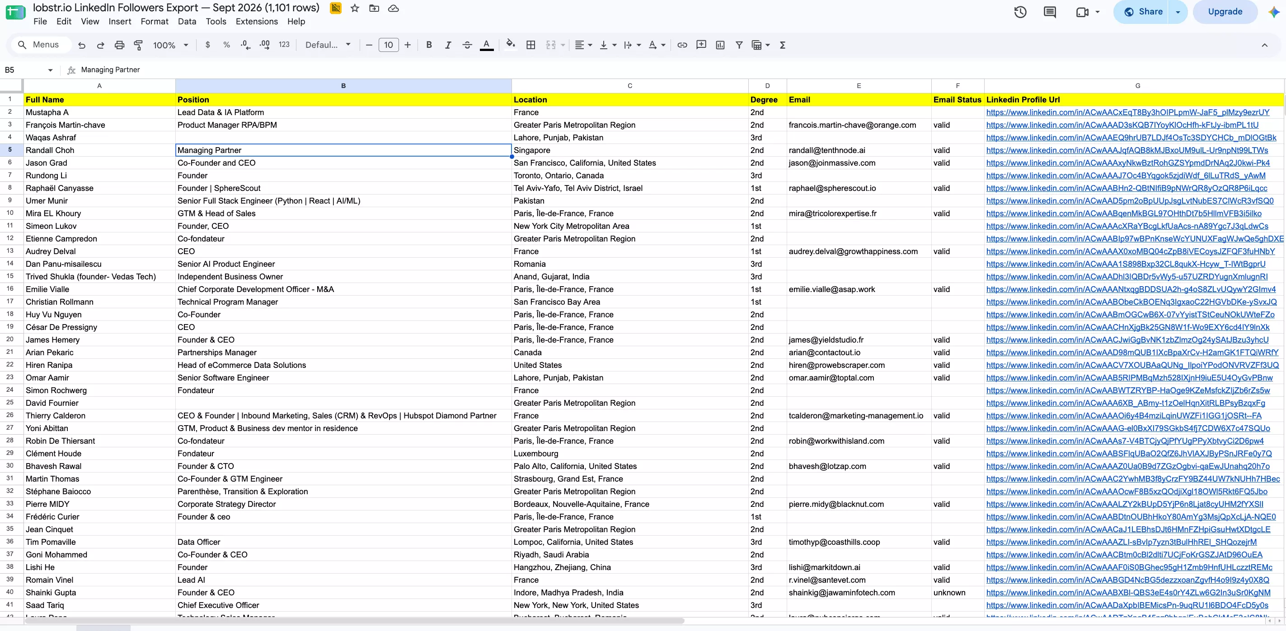Move the document via folder icon
The height and width of the screenshot is (631, 1286).
pyautogui.click(x=374, y=9)
